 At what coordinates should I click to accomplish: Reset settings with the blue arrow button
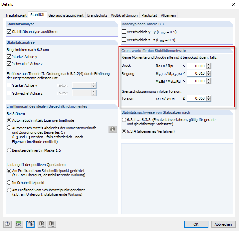[x=30, y=224]
